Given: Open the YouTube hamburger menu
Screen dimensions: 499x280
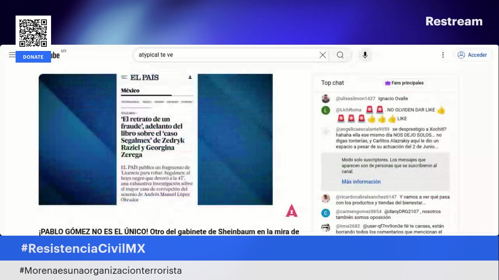Looking at the screenshot, I should pos(12,55).
